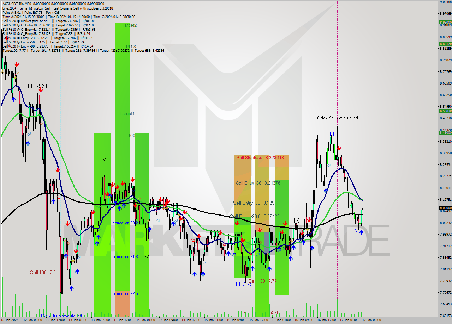Click the green 8.83170 price tag

(x=445, y=44)
